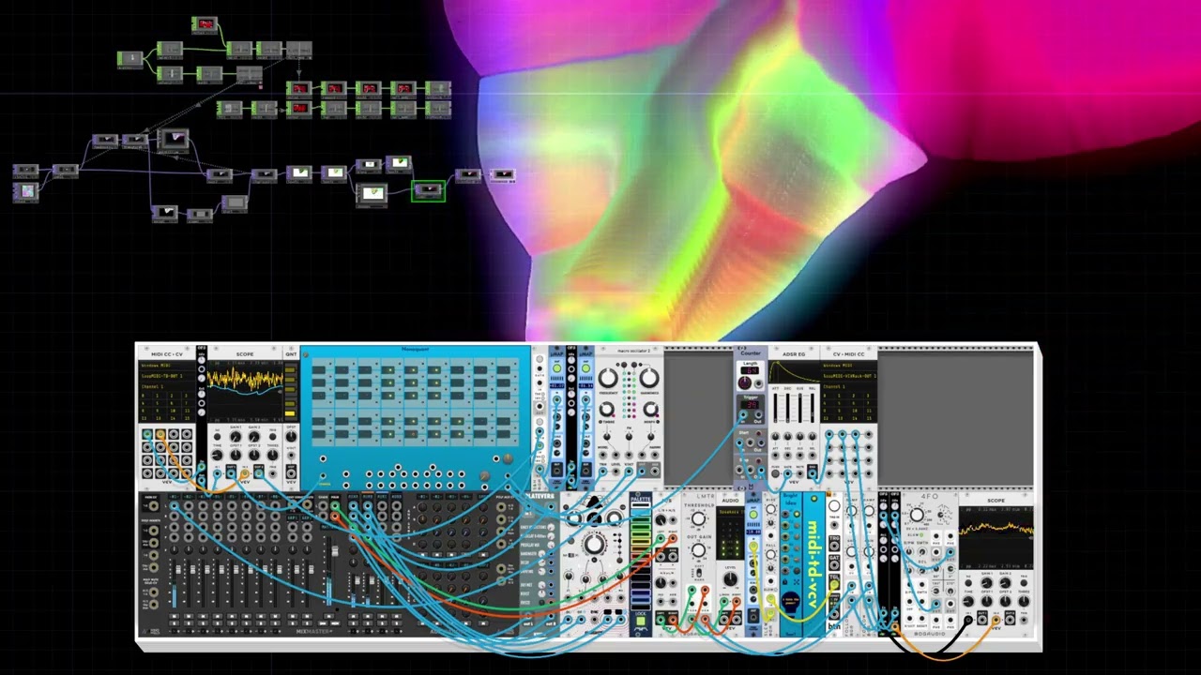Open Speakers device menu on AUDIO module
The width and height of the screenshot is (1201, 675).
pos(730,513)
